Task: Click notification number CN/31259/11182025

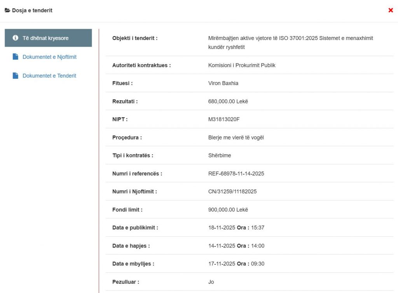Action: (x=232, y=192)
